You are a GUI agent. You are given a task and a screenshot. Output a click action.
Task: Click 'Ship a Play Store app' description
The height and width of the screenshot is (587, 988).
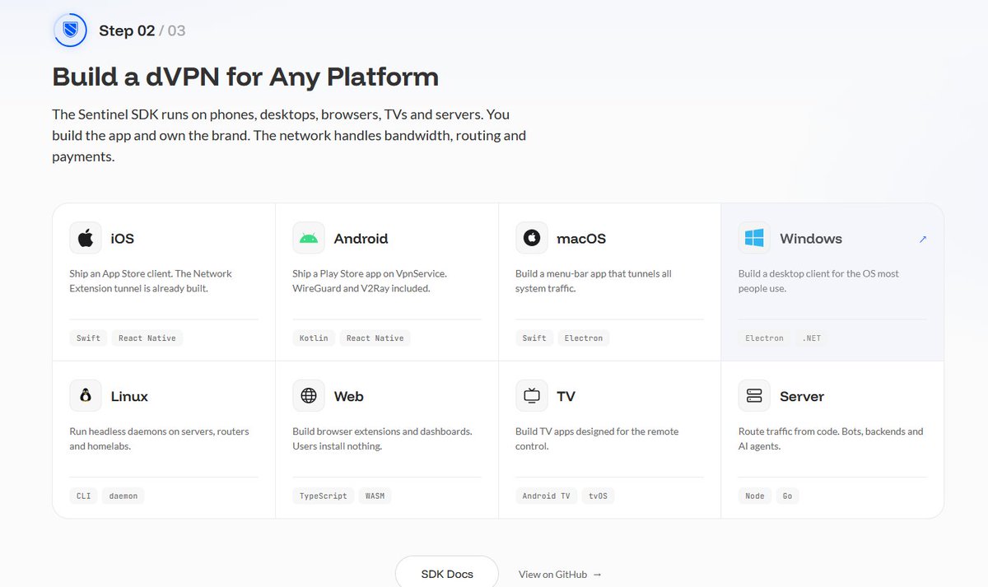click(x=370, y=281)
